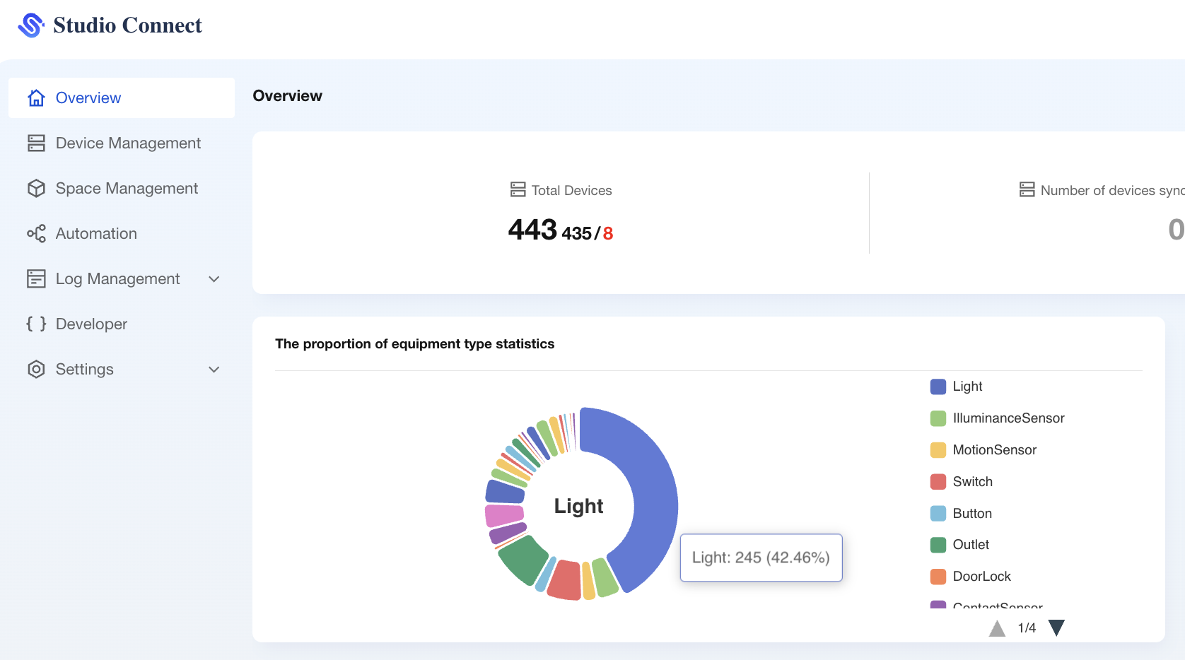
Task: Click the Developer curly braces icon
Action: click(36, 324)
